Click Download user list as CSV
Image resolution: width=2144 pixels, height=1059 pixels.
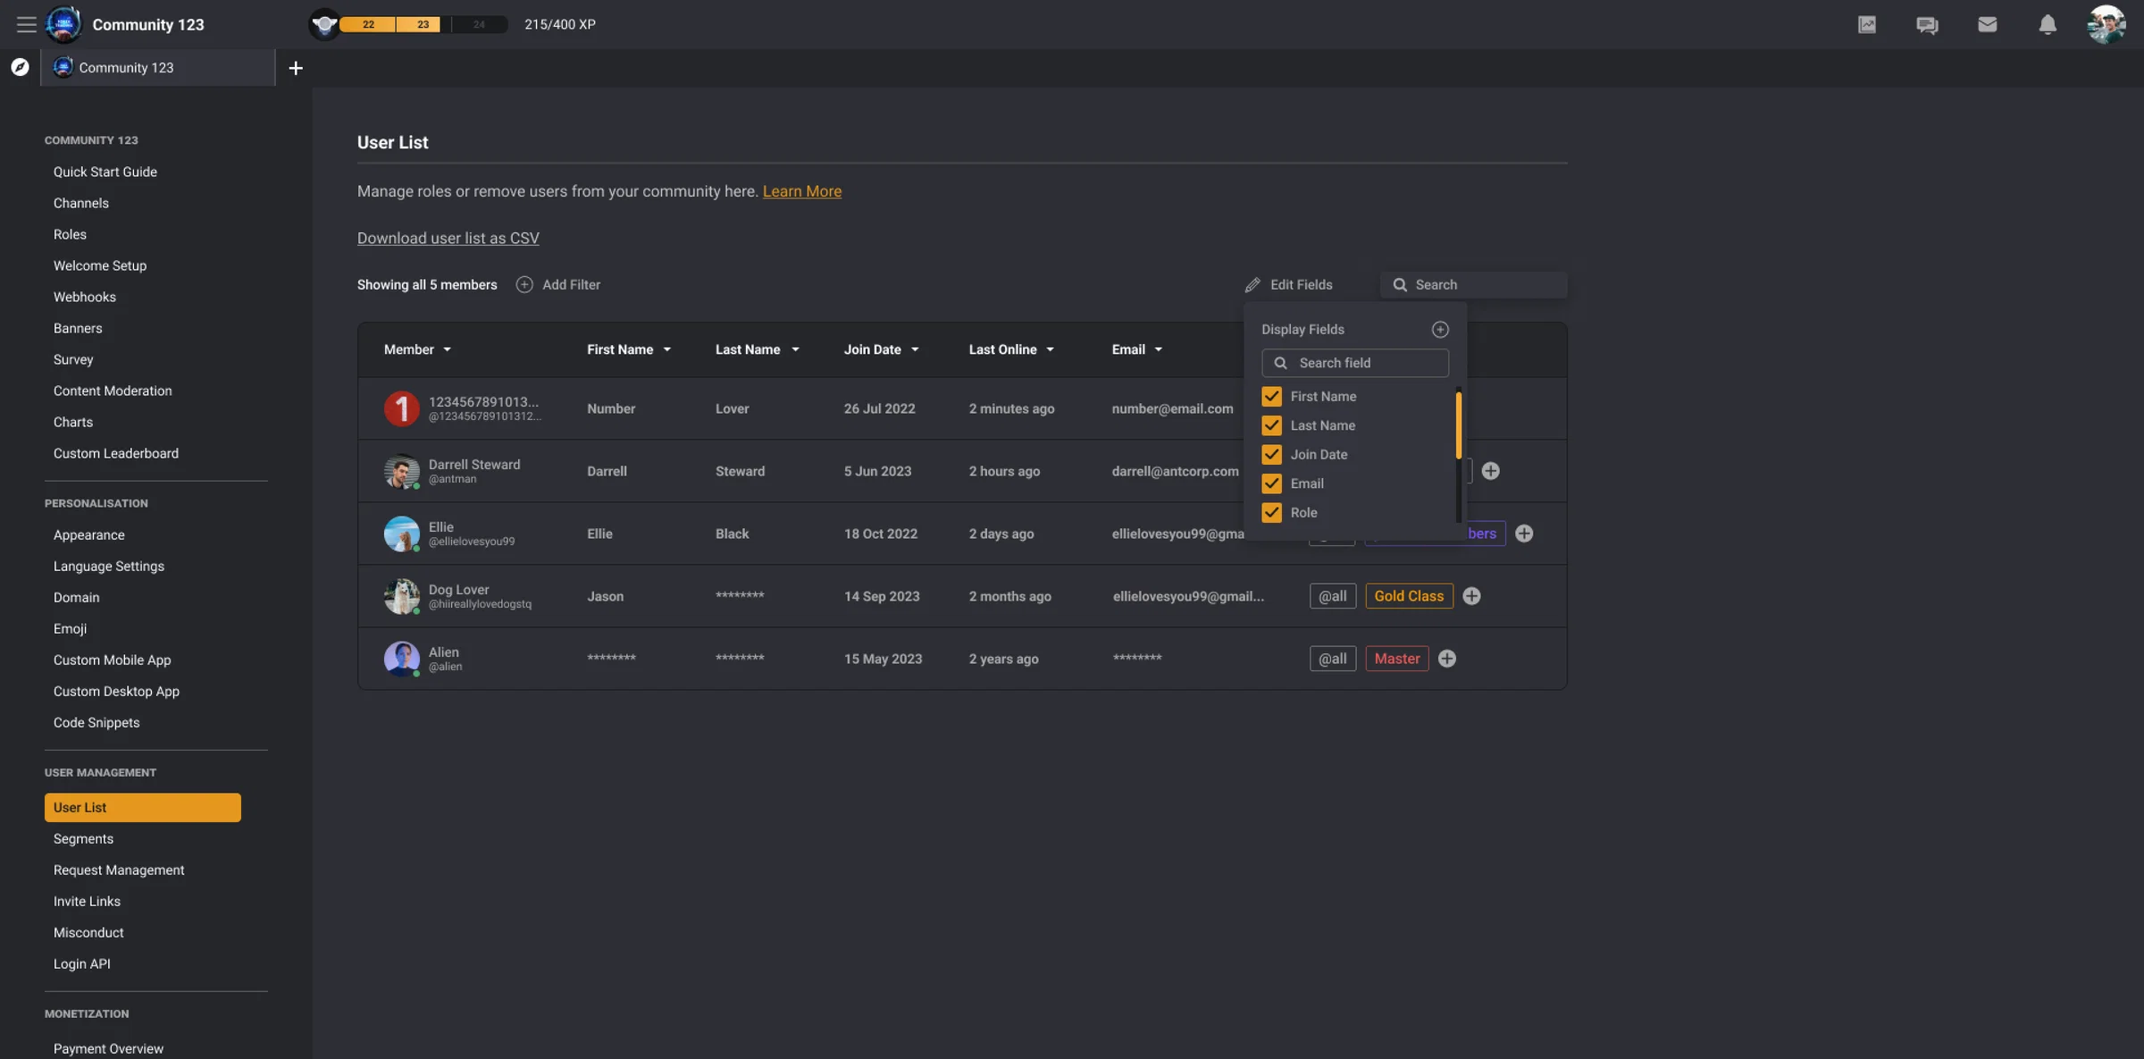tap(448, 238)
